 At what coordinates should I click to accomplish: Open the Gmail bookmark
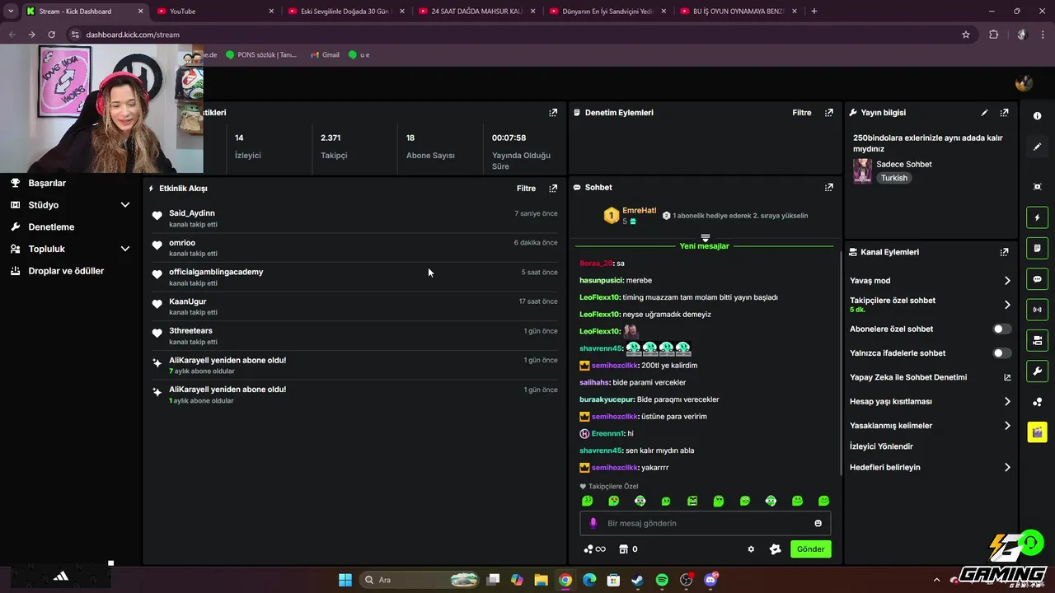(x=325, y=54)
